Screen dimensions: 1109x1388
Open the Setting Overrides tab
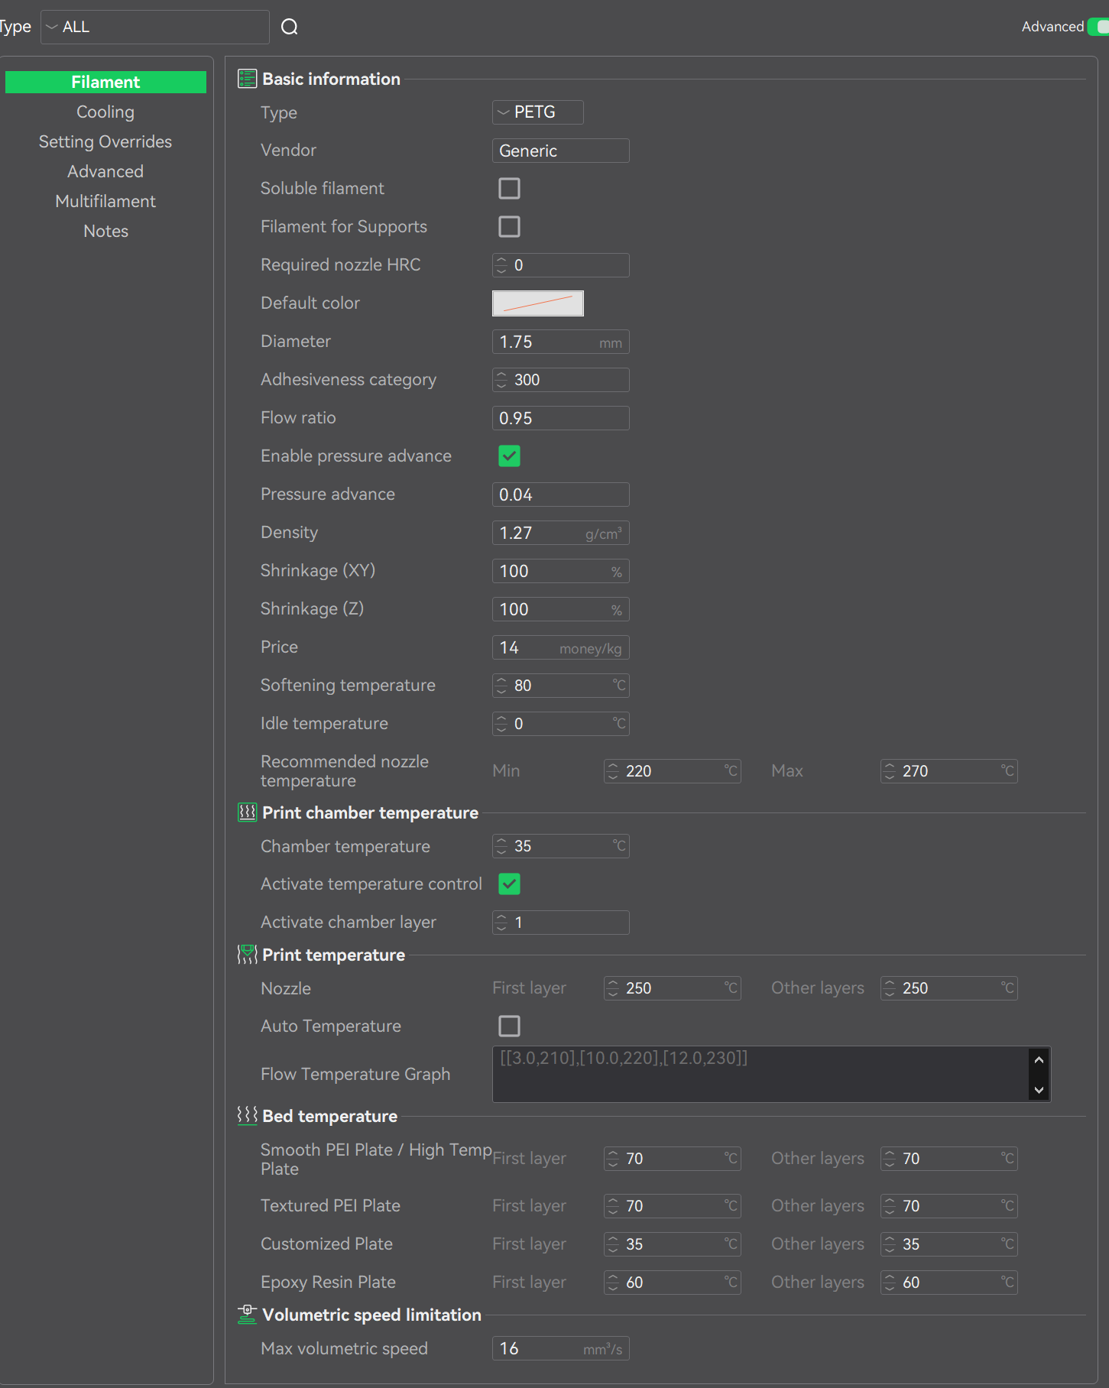tap(105, 142)
